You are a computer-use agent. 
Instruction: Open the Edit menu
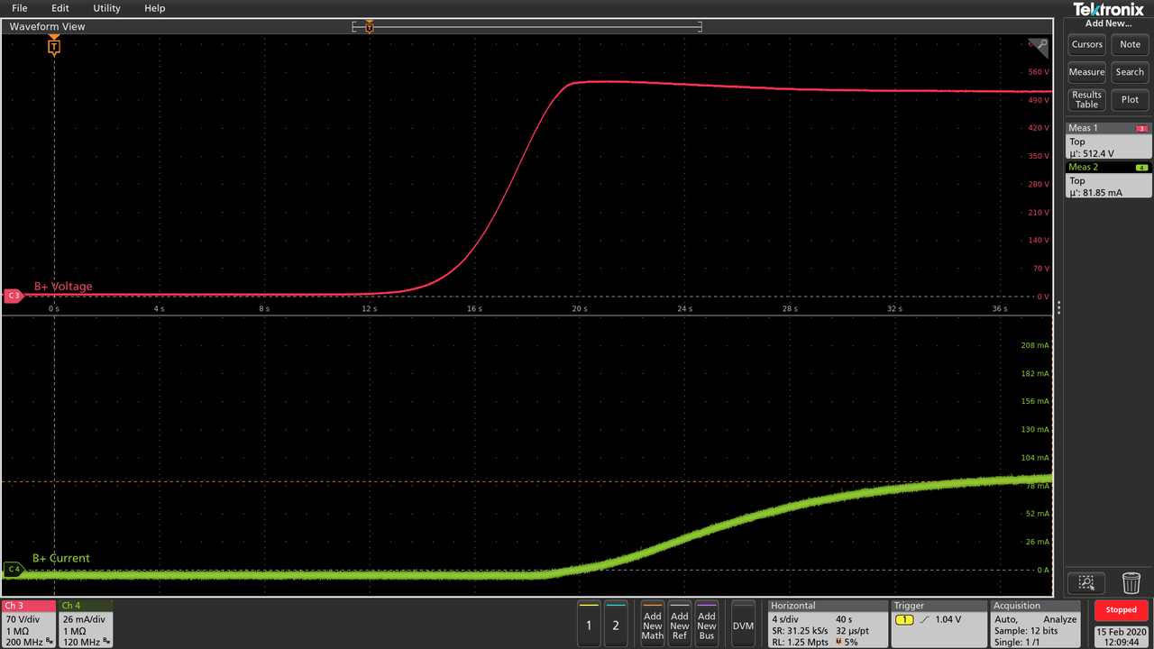(60, 8)
